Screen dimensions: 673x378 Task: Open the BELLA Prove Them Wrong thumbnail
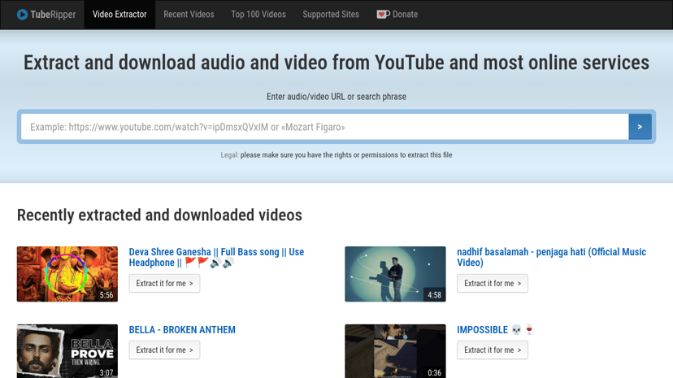(67, 351)
